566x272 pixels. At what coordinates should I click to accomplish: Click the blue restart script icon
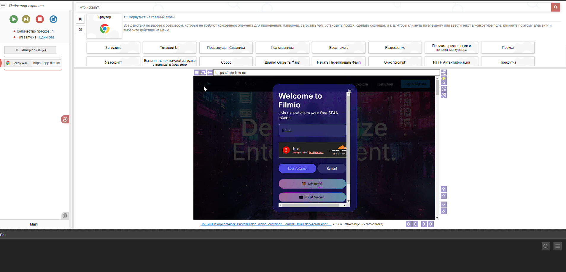pos(53,19)
